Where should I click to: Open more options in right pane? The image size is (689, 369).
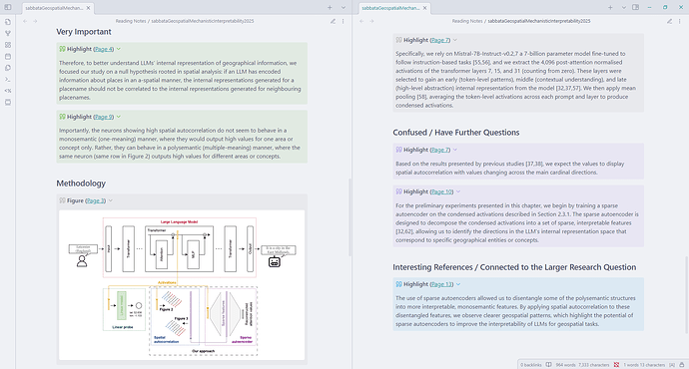click(x=680, y=21)
